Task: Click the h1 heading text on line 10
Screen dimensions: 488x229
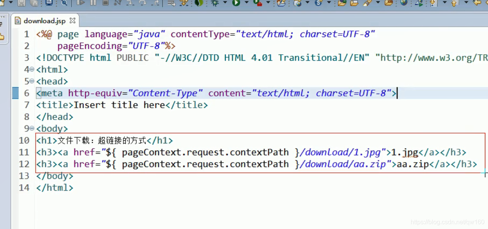Action: 102,141
